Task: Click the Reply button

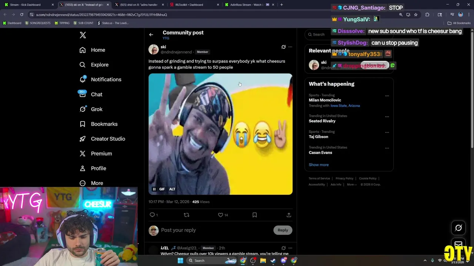Action: tap(283, 230)
